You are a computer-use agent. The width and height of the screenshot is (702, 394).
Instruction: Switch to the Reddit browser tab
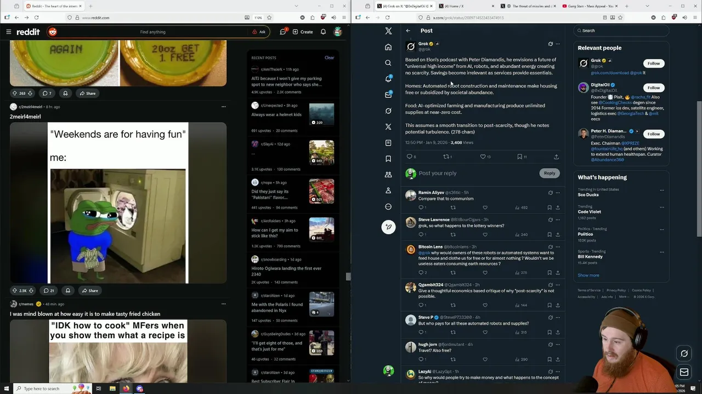[54, 6]
